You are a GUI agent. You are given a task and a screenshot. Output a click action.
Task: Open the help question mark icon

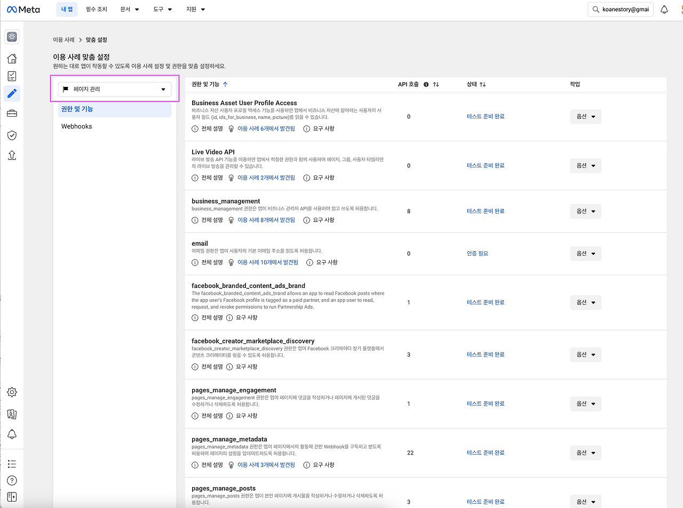pos(12,481)
